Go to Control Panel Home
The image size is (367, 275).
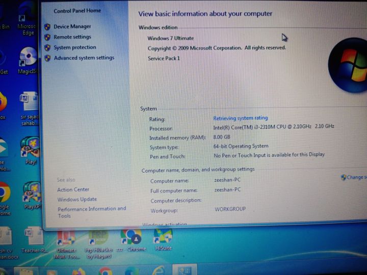coord(77,11)
